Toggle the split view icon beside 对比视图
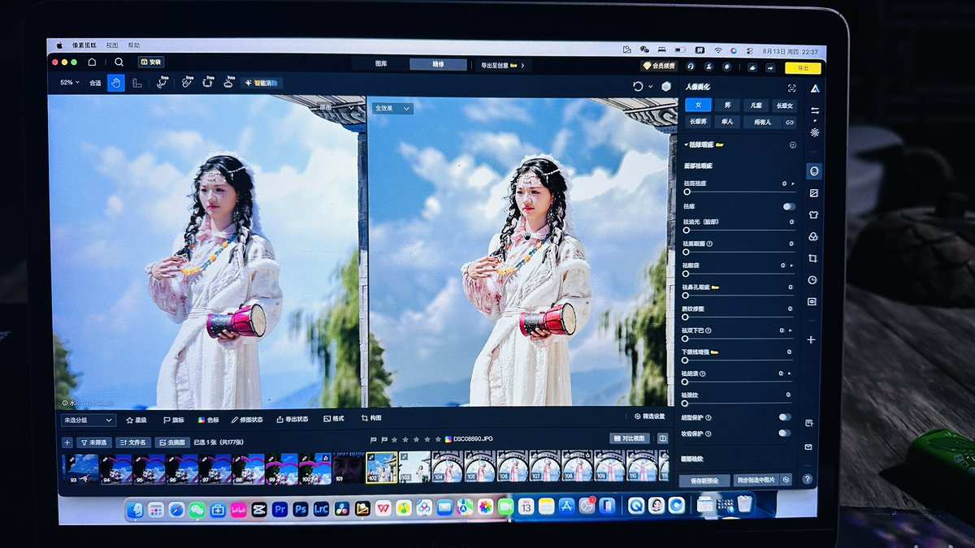This screenshot has height=548, width=975. pyautogui.click(x=662, y=438)
